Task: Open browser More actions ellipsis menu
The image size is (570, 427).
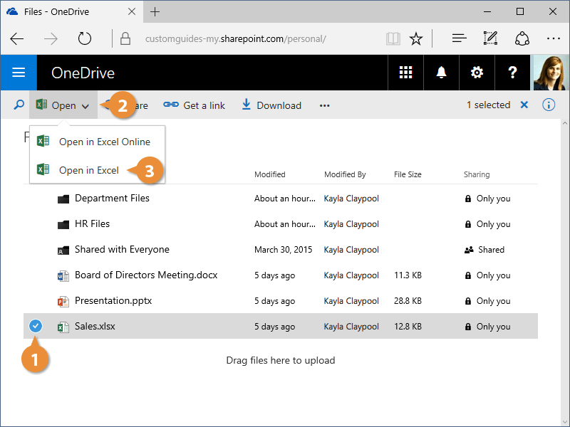Action: tap(554, 38)
